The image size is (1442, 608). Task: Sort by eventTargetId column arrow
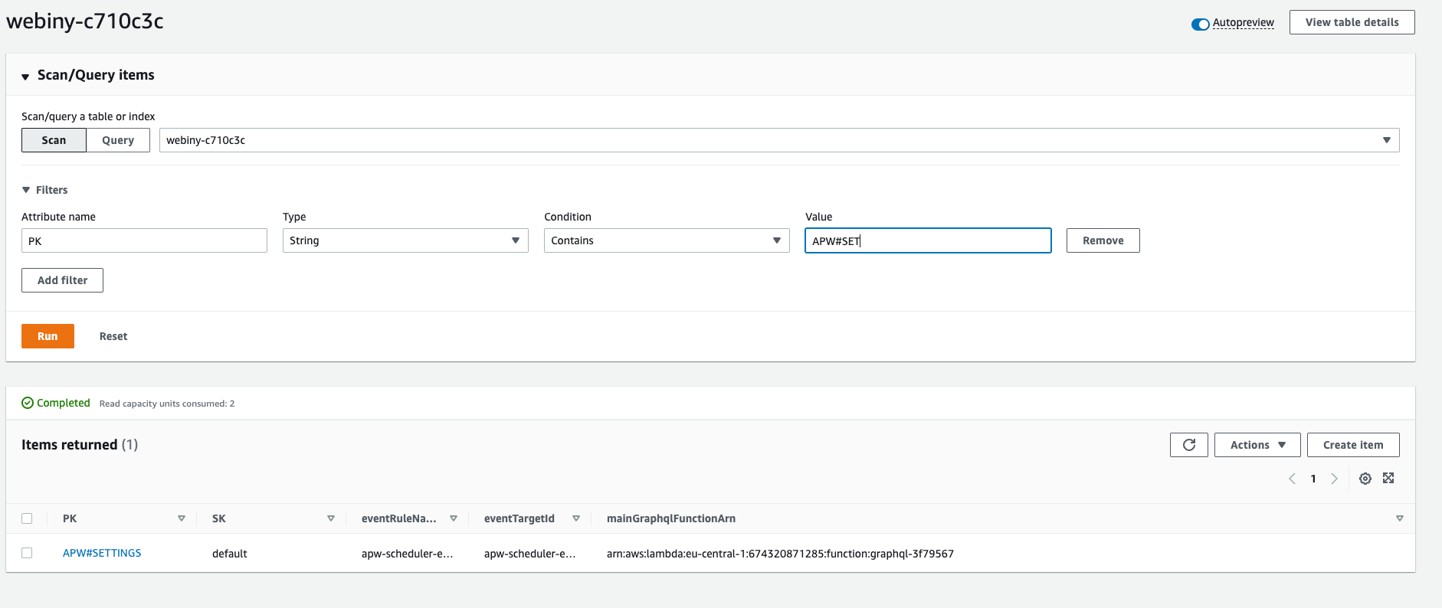(576, 518)
